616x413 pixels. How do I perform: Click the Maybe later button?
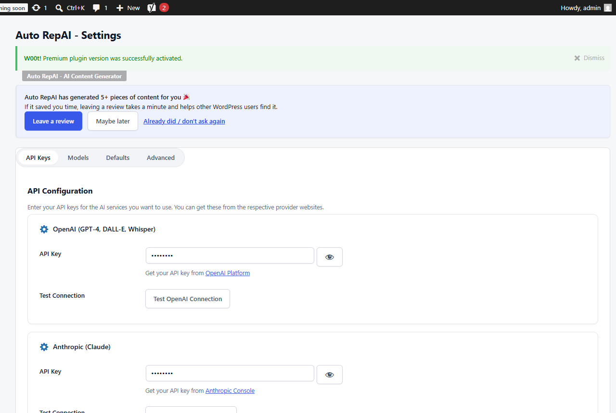(113, 121)
